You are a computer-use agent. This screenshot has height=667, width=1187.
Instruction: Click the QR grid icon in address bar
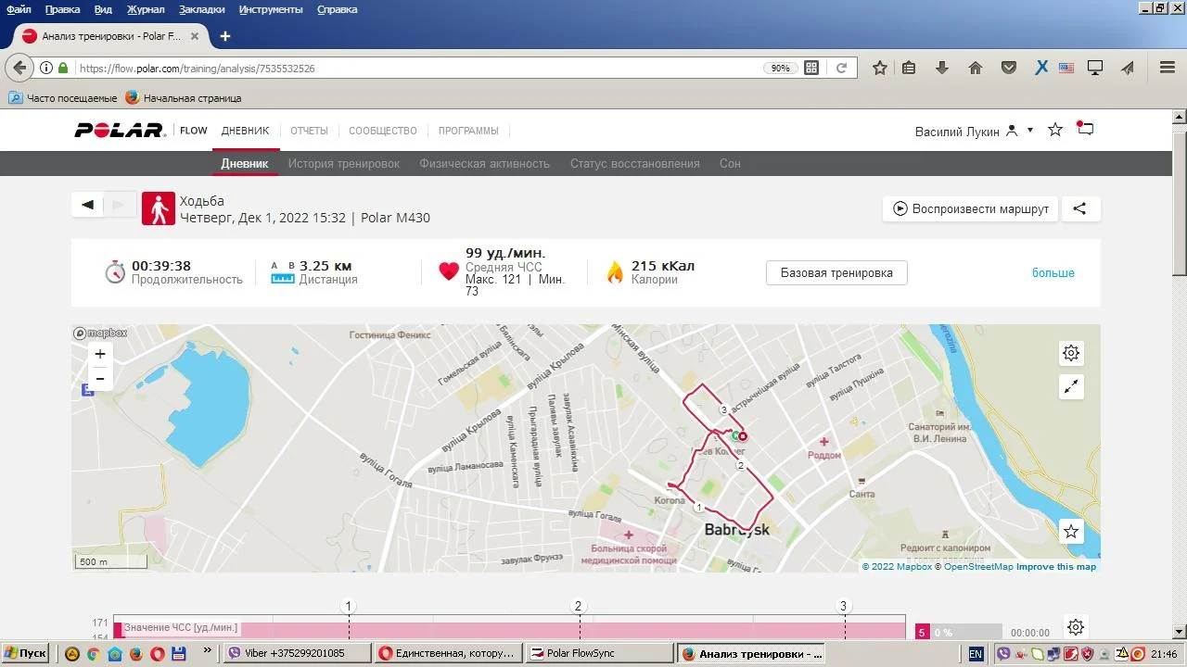[x=811, y=68]
